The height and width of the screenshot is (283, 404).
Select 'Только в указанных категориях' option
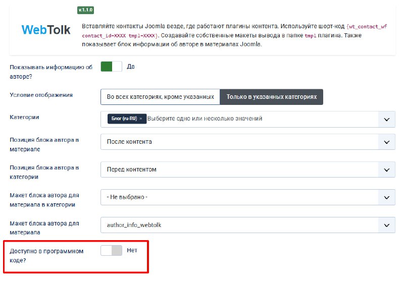pyautogui.click(x=271, y=97)
